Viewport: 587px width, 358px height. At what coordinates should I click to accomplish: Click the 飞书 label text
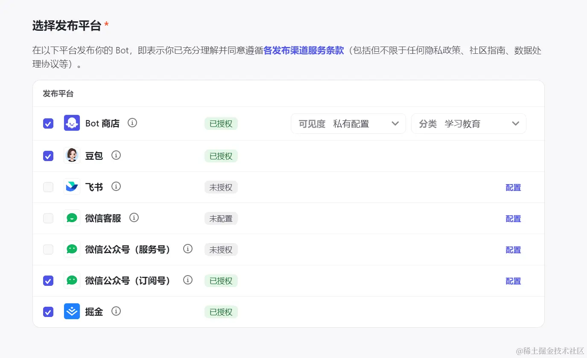click(x=94, y=187)
